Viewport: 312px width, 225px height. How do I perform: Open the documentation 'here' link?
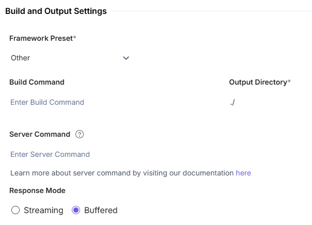coord(243,173)
